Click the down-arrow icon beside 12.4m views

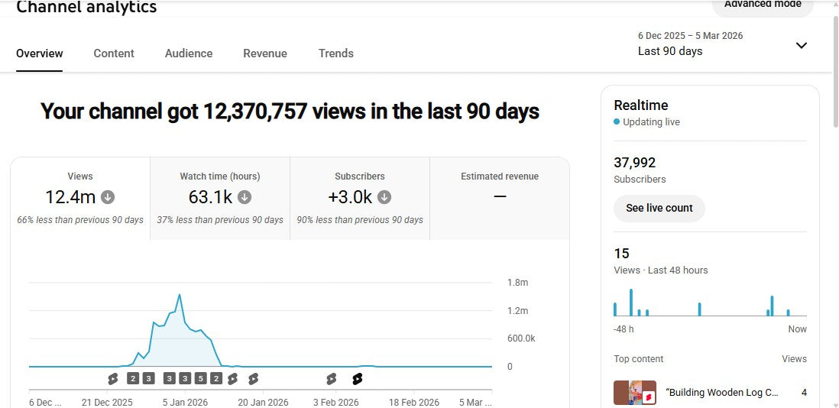pyautogui.click(x=108, y=197)
